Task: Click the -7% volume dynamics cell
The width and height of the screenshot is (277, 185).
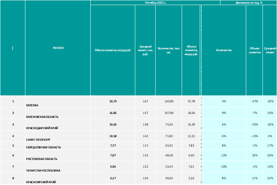Action: tap(255, 113)
